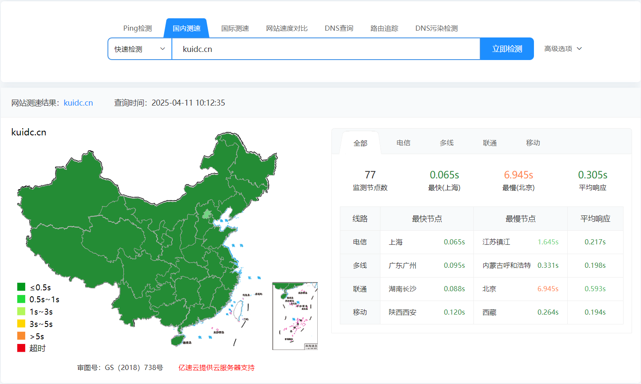Click the 0.305s 平均响应 statistic
Screen dimensions: 641x384
593,181
